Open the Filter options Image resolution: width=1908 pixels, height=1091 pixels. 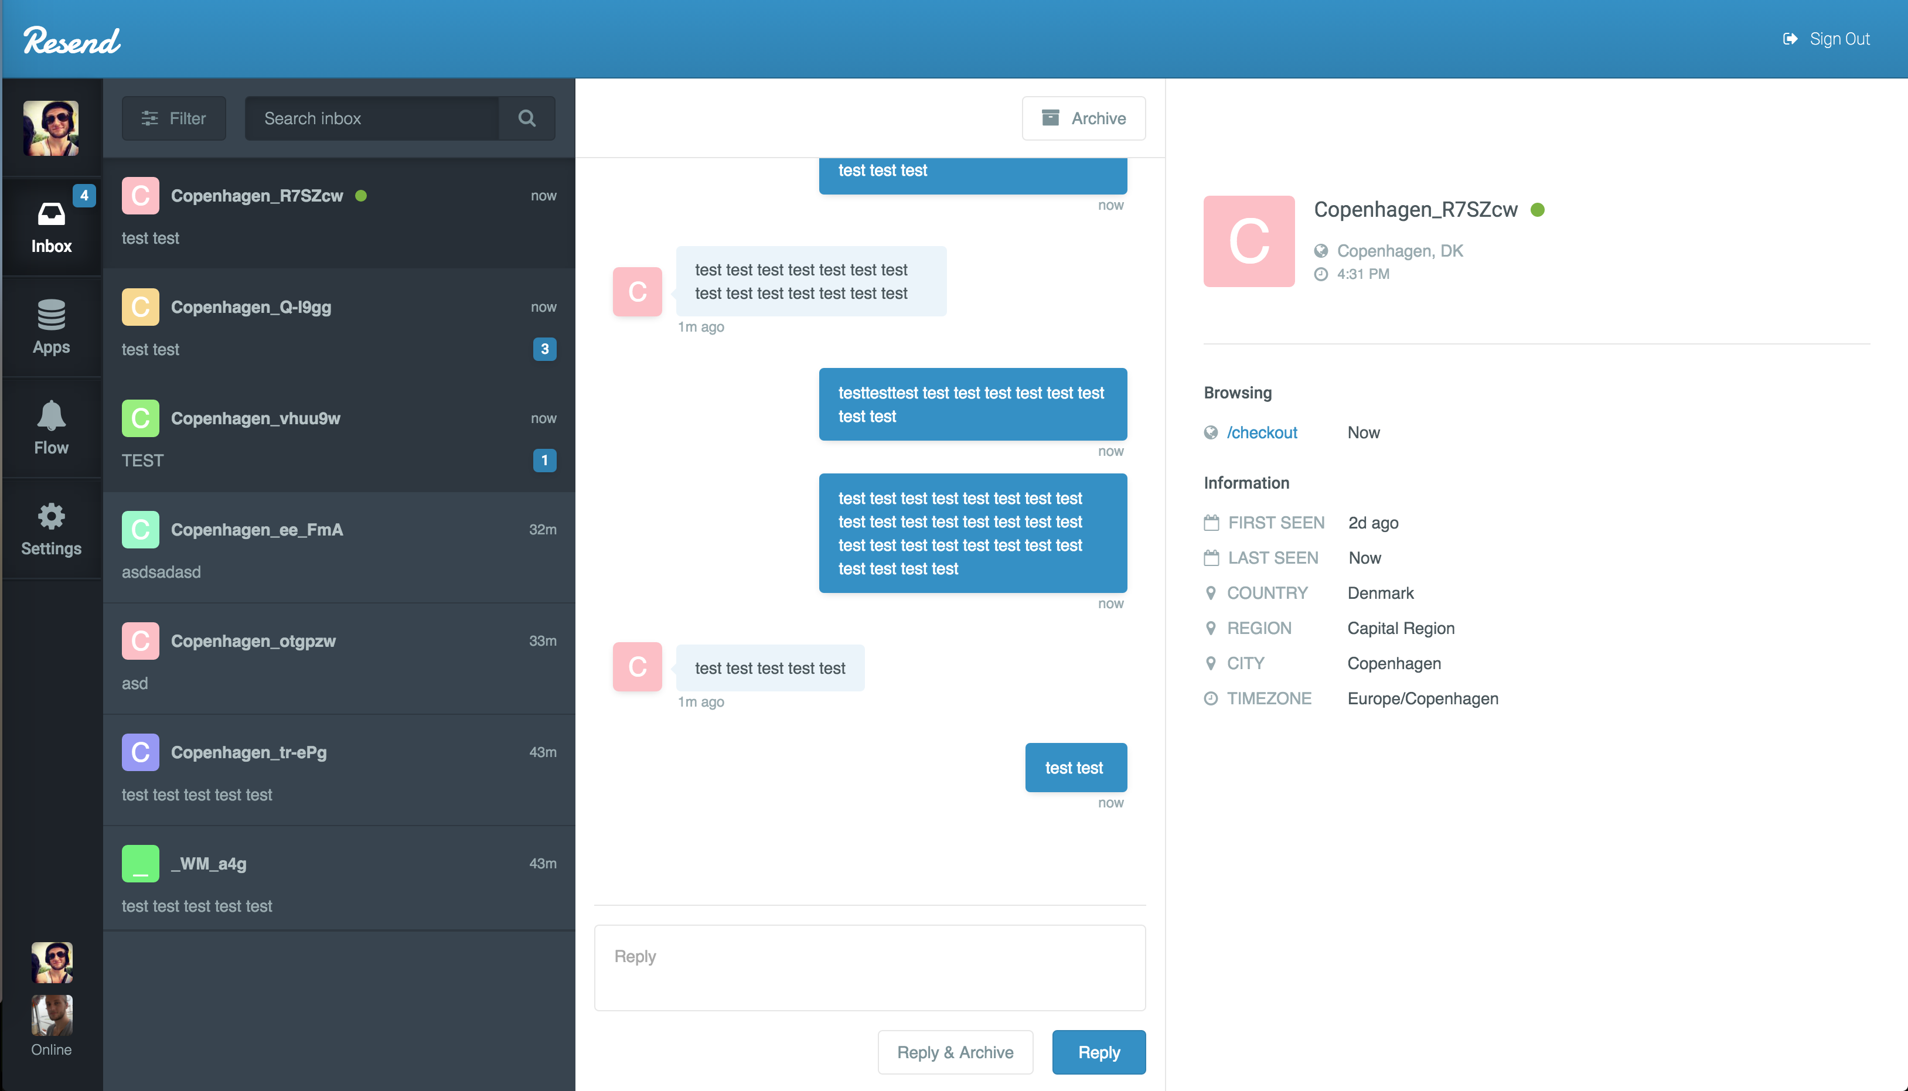pyautogui.click(x=174, y=118)
